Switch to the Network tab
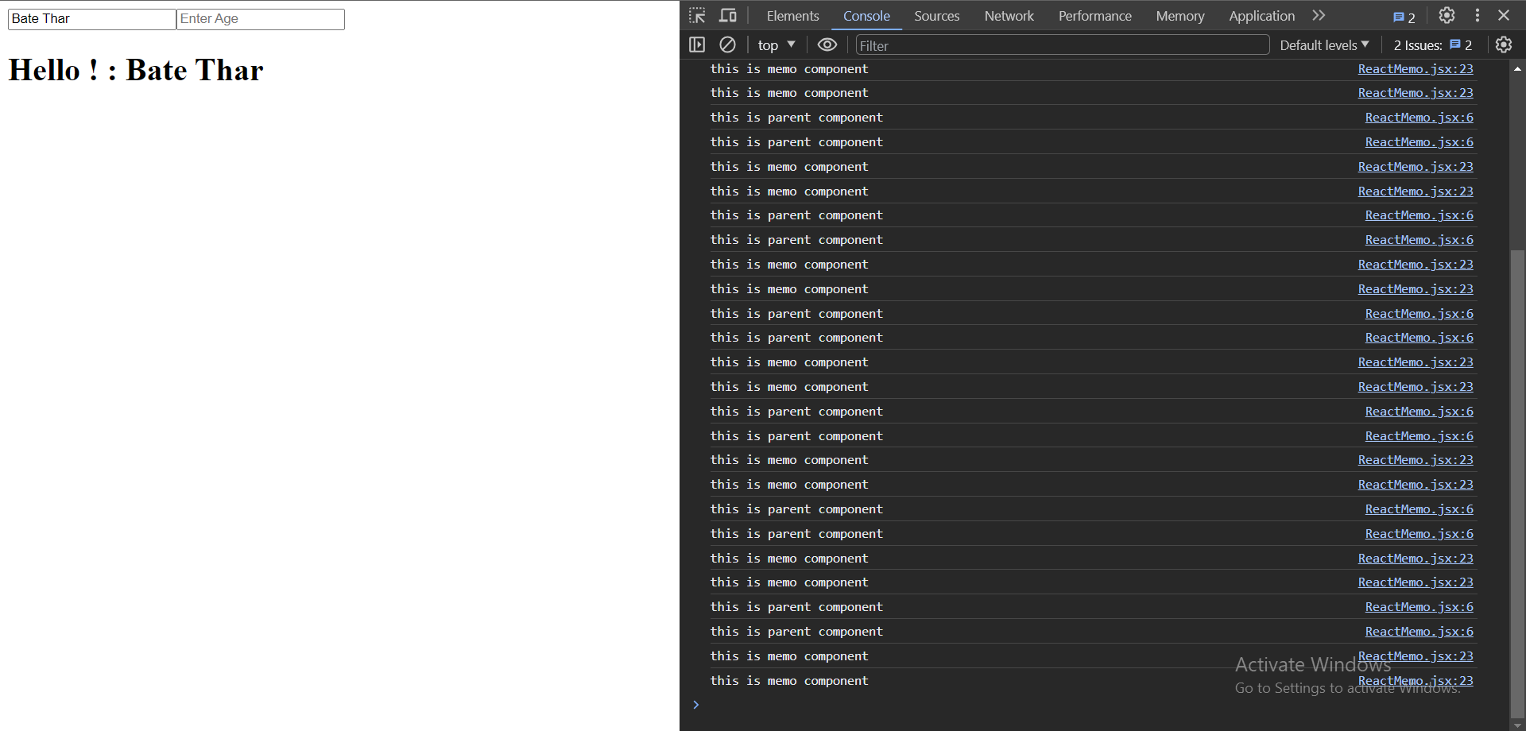The image size is (1526, 731). (1009, 16)
